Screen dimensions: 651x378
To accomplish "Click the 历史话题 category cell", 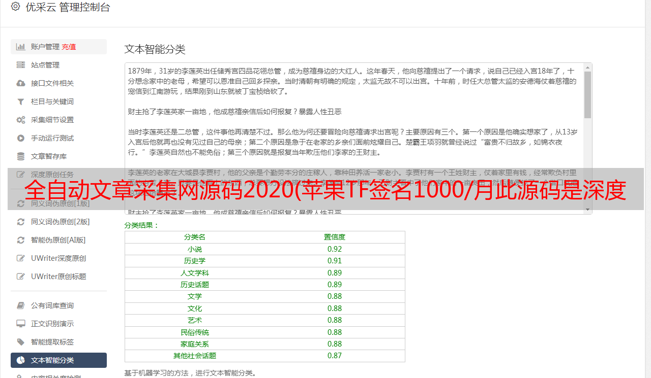I will 195,285.
